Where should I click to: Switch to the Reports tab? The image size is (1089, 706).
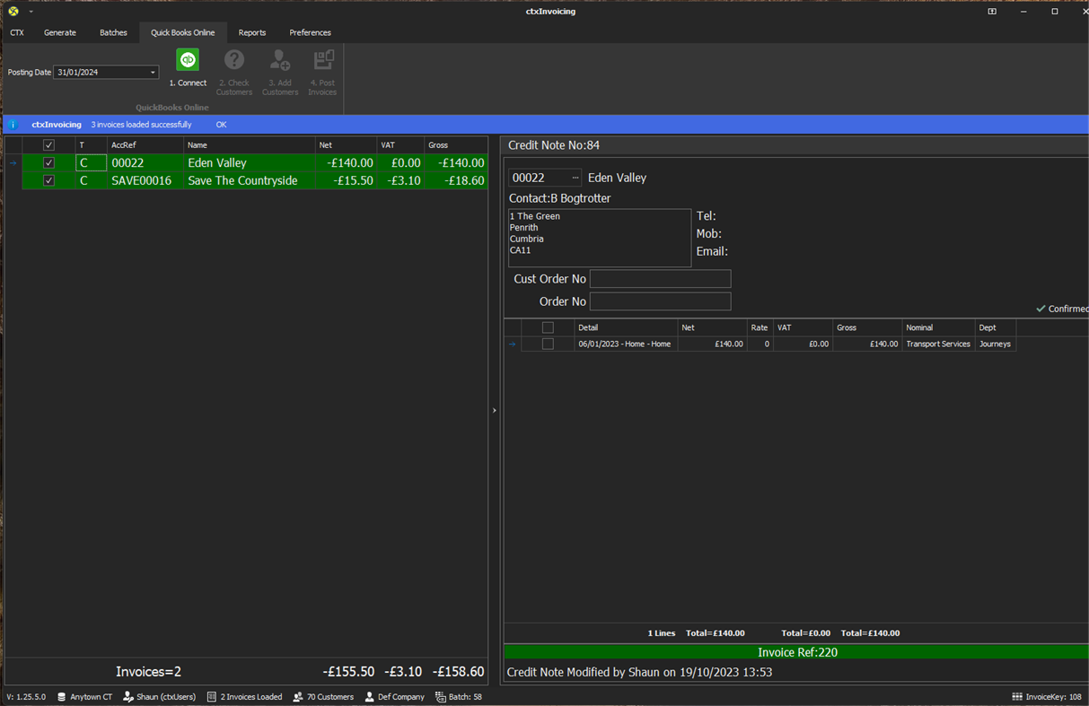click(251, 32)
